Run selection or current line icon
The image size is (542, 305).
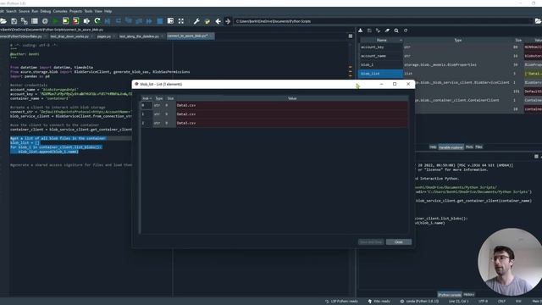pos(86,21)
